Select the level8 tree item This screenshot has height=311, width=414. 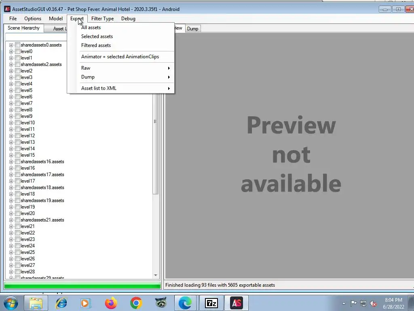point(26,110)
